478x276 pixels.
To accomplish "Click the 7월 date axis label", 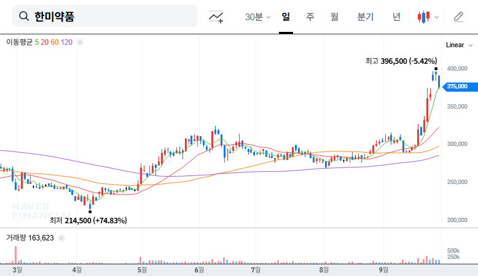I will [256, 270].
